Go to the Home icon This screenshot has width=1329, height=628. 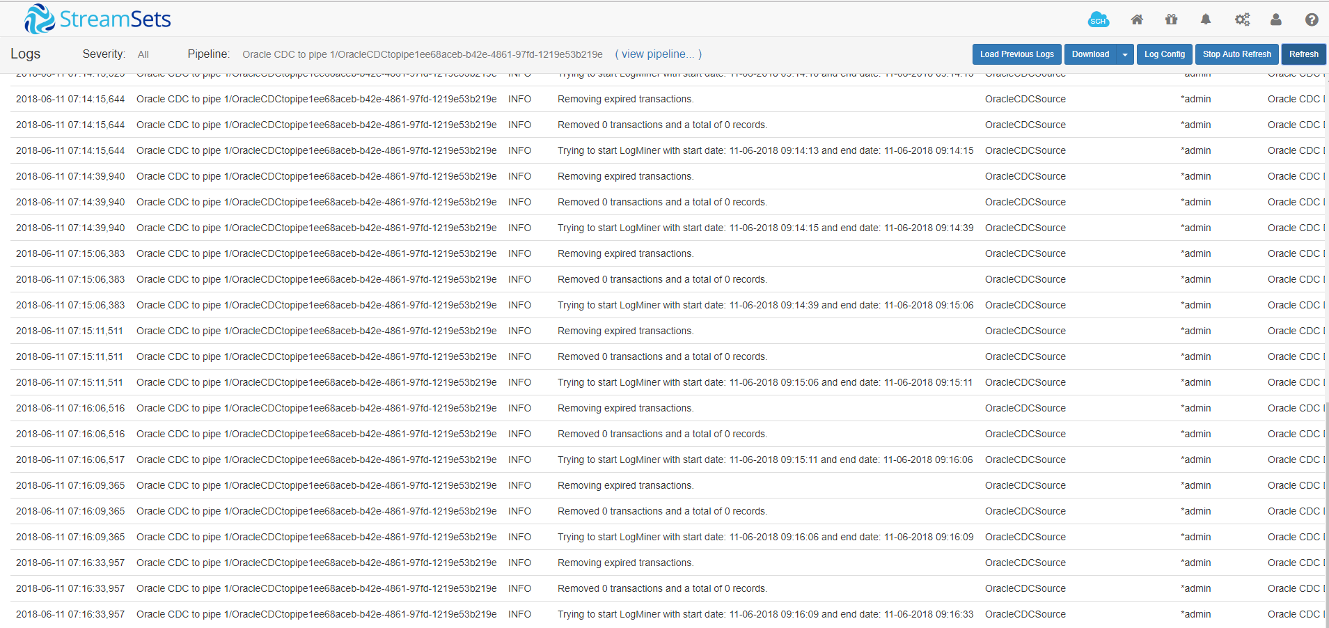1137,19
